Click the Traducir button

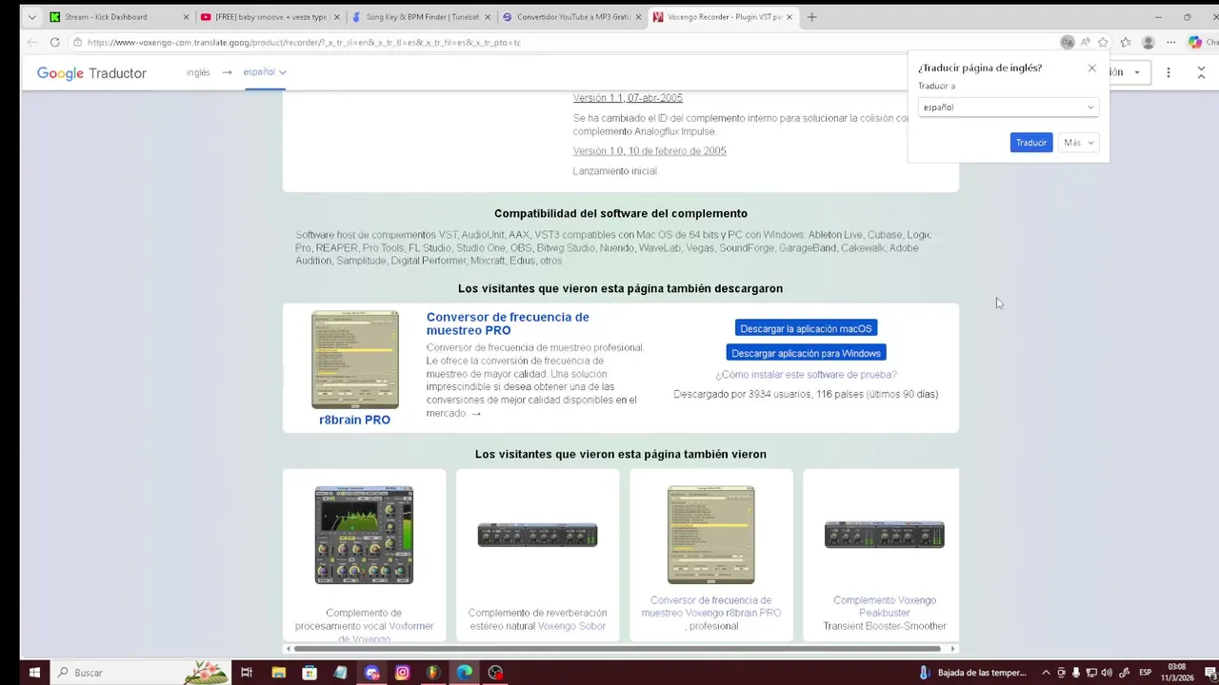pos(1030,143)
